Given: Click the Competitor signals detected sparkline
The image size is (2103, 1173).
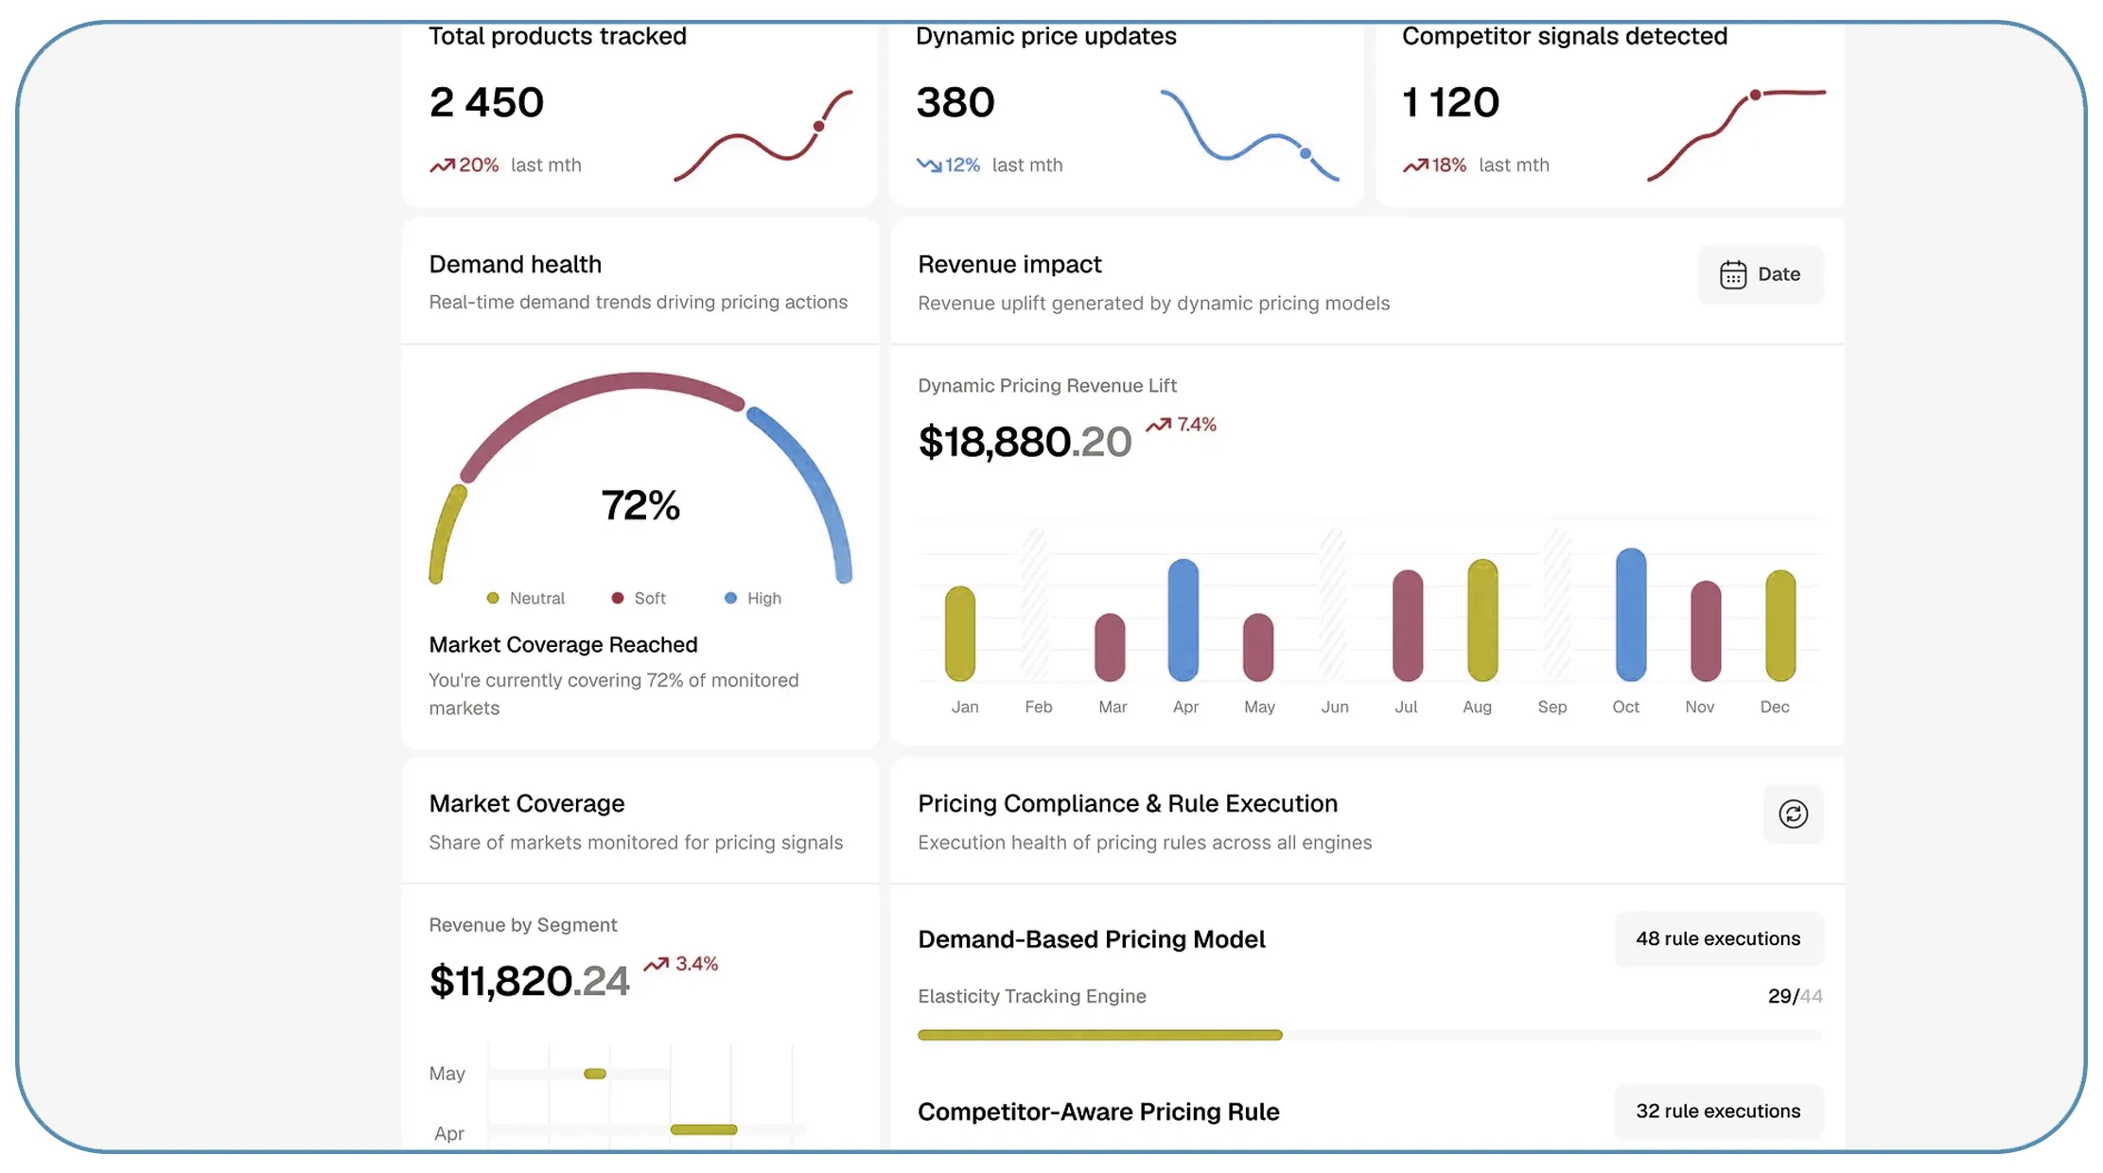Looking at the screenshot, I should click(x=1736, y=134).
